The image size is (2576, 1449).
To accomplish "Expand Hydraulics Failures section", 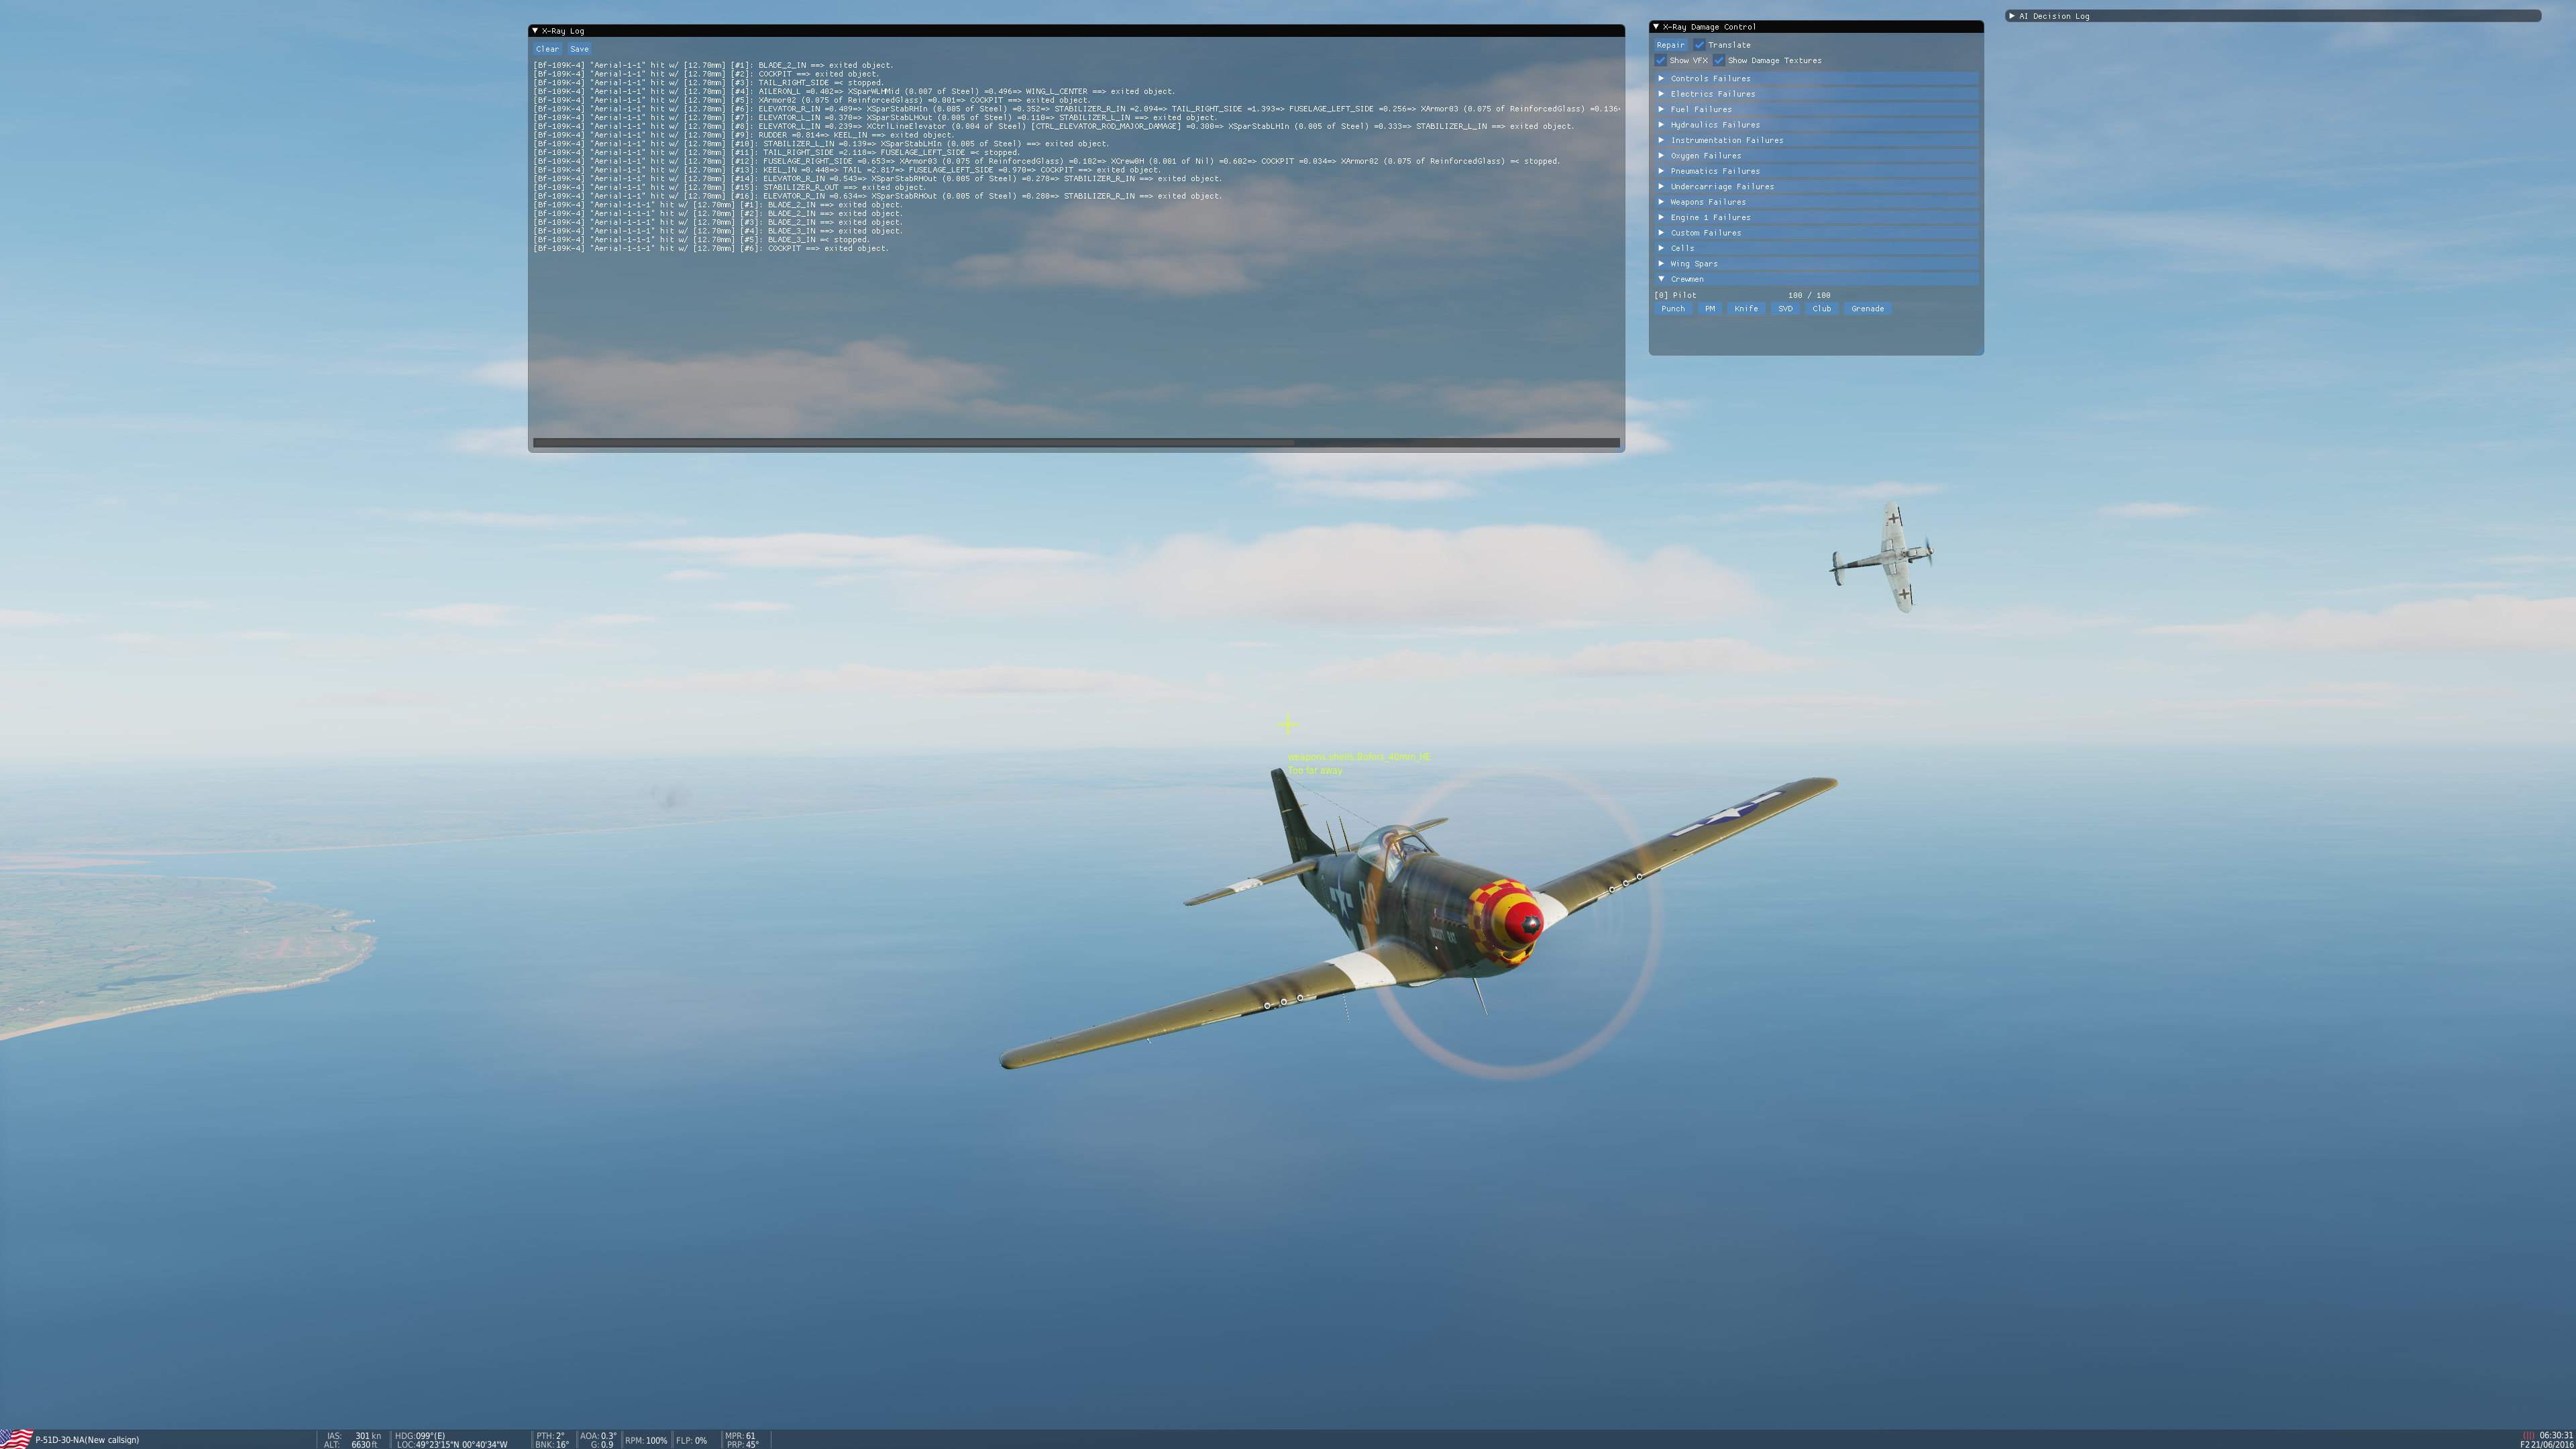I will [x=1816, y=125].
